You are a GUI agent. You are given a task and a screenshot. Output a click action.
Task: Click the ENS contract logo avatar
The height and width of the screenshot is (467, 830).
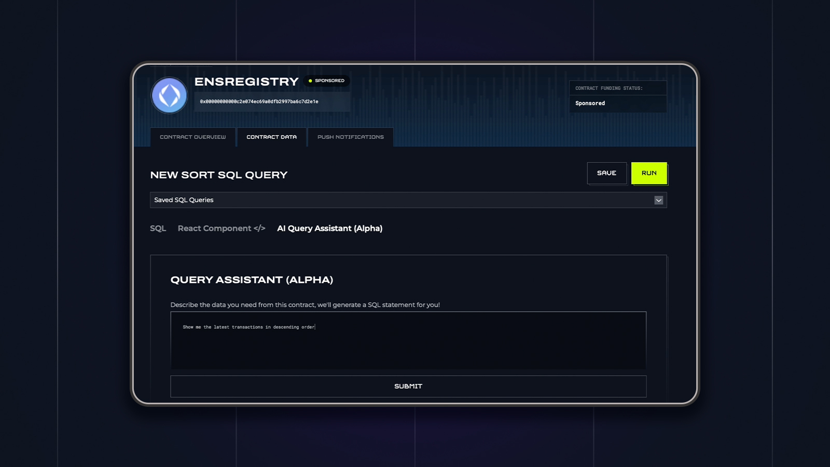click(x=169, y=95)
